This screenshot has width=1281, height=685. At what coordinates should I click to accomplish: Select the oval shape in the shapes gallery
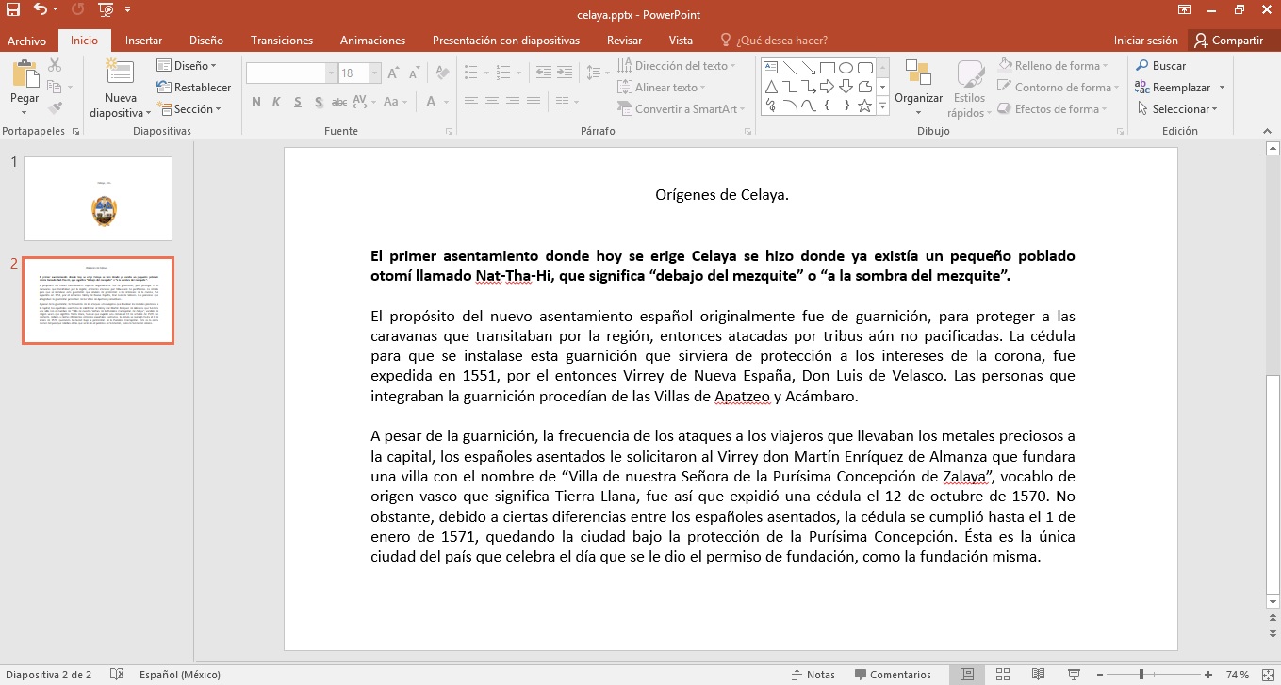pos(846,68)
